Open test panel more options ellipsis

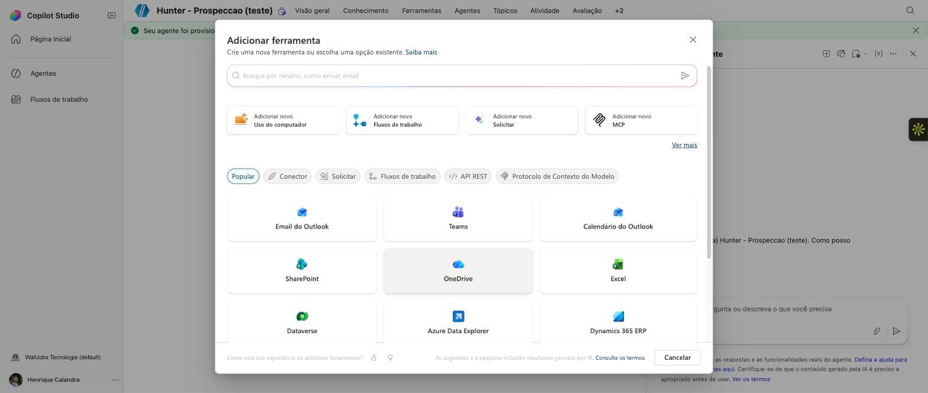pos(894,54)
